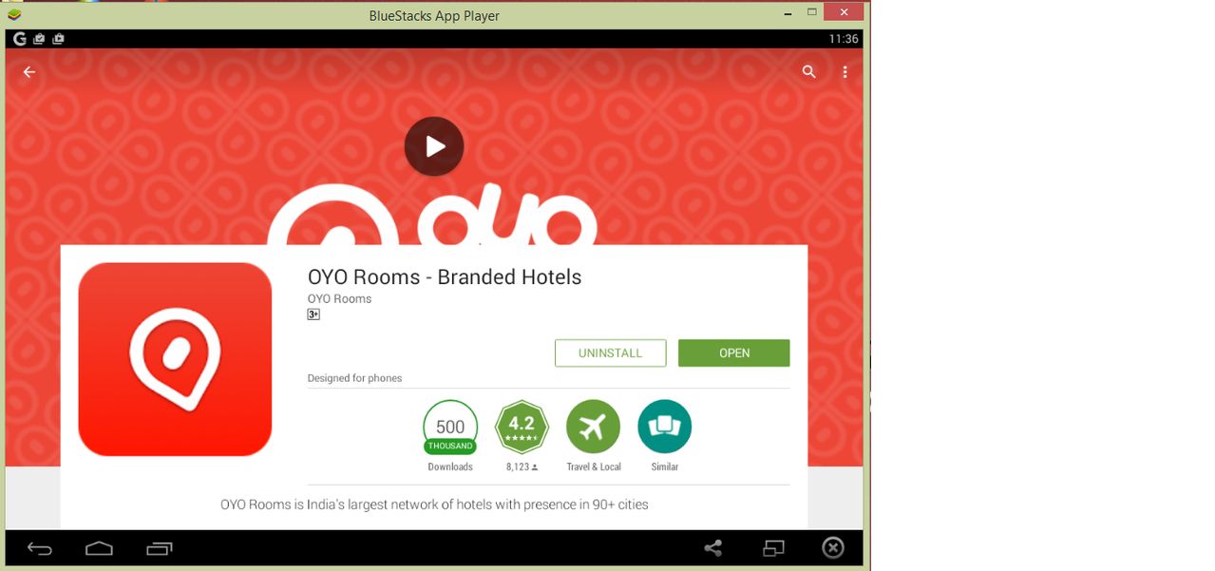1215x571 pixels.
Task: Open the three-dot overflow menu
Action: [845, 72]
